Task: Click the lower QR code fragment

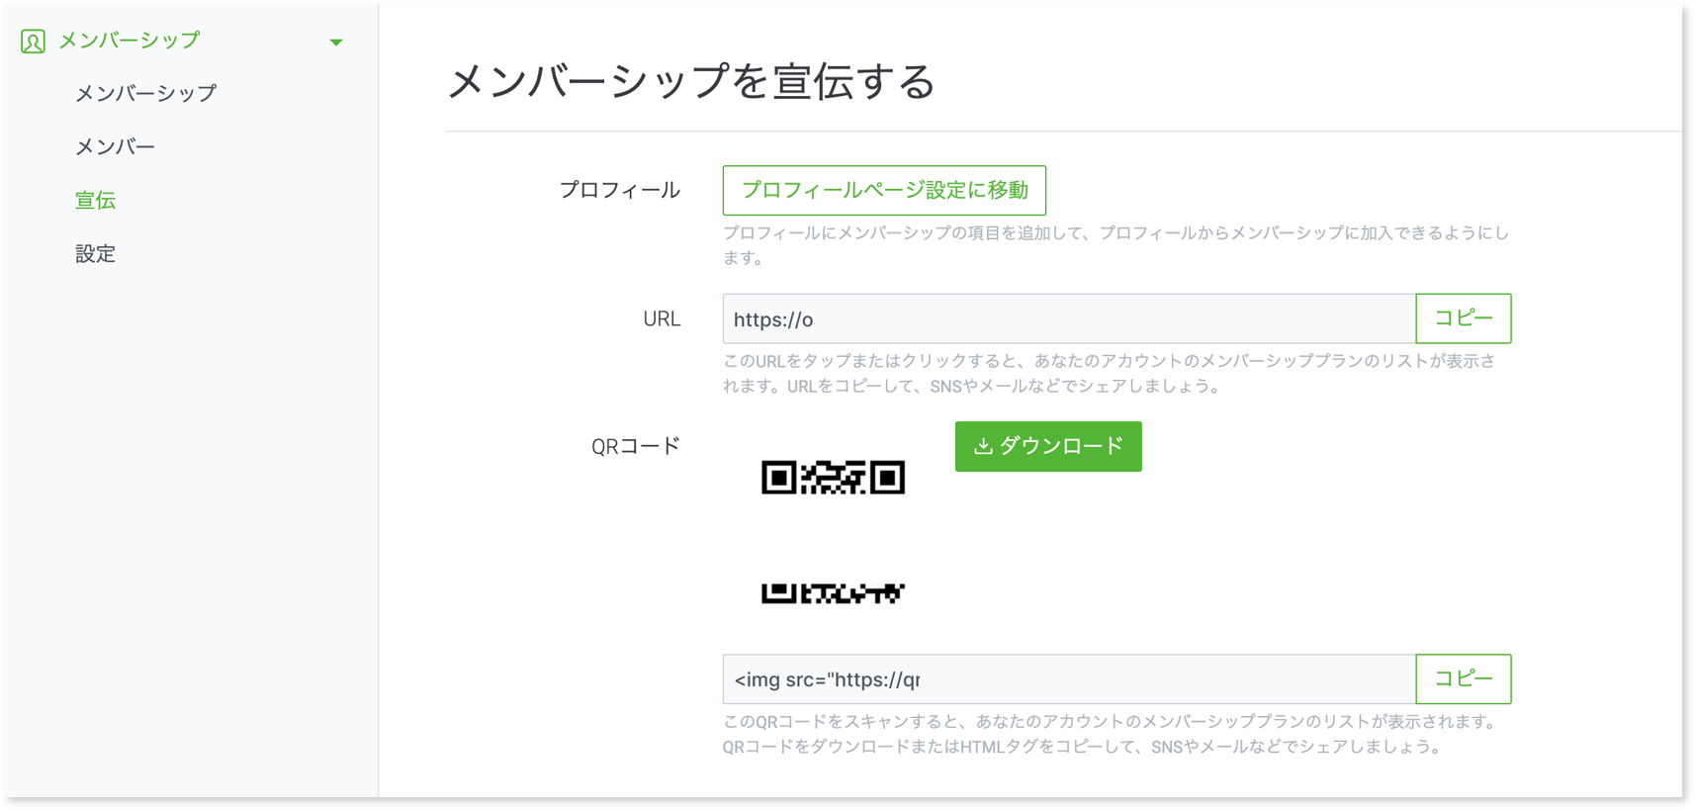Action: point(833,593)
